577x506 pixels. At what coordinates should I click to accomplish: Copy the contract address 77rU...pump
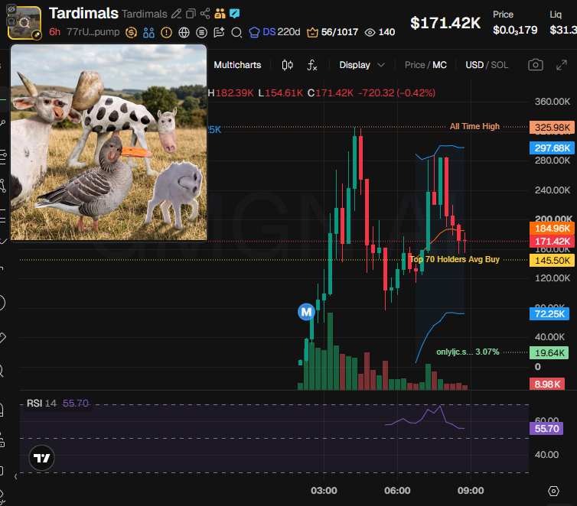93,32
